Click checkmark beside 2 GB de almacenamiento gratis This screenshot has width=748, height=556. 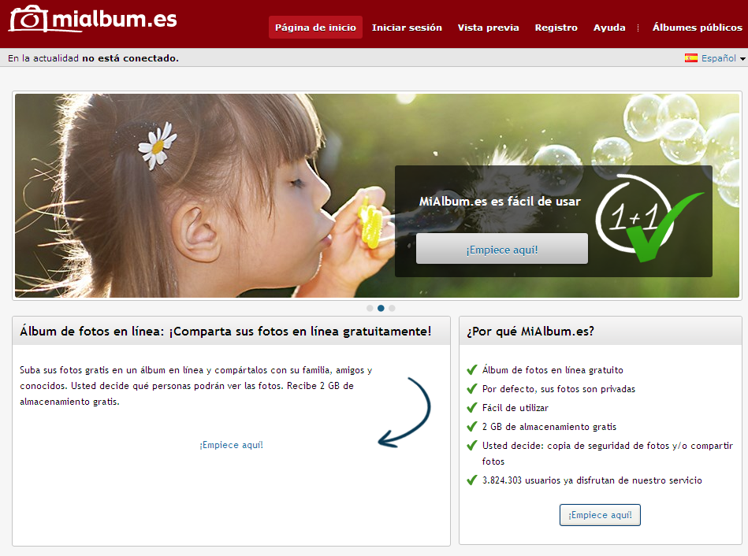click(x=472, y=427)
